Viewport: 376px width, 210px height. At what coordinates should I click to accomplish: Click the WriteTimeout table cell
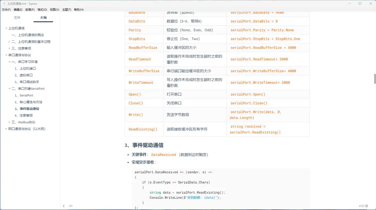(144, 83)
